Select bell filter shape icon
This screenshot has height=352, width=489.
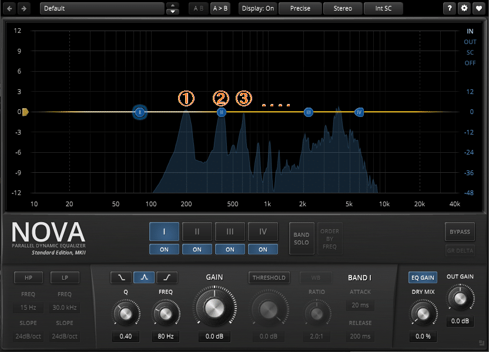[144, 277]
